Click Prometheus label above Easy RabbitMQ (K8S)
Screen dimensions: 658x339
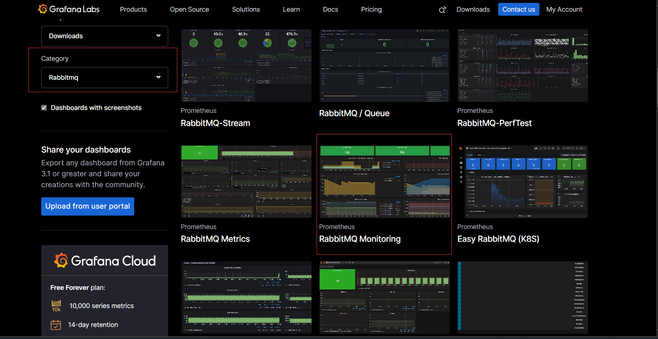[x=475, y=227]
